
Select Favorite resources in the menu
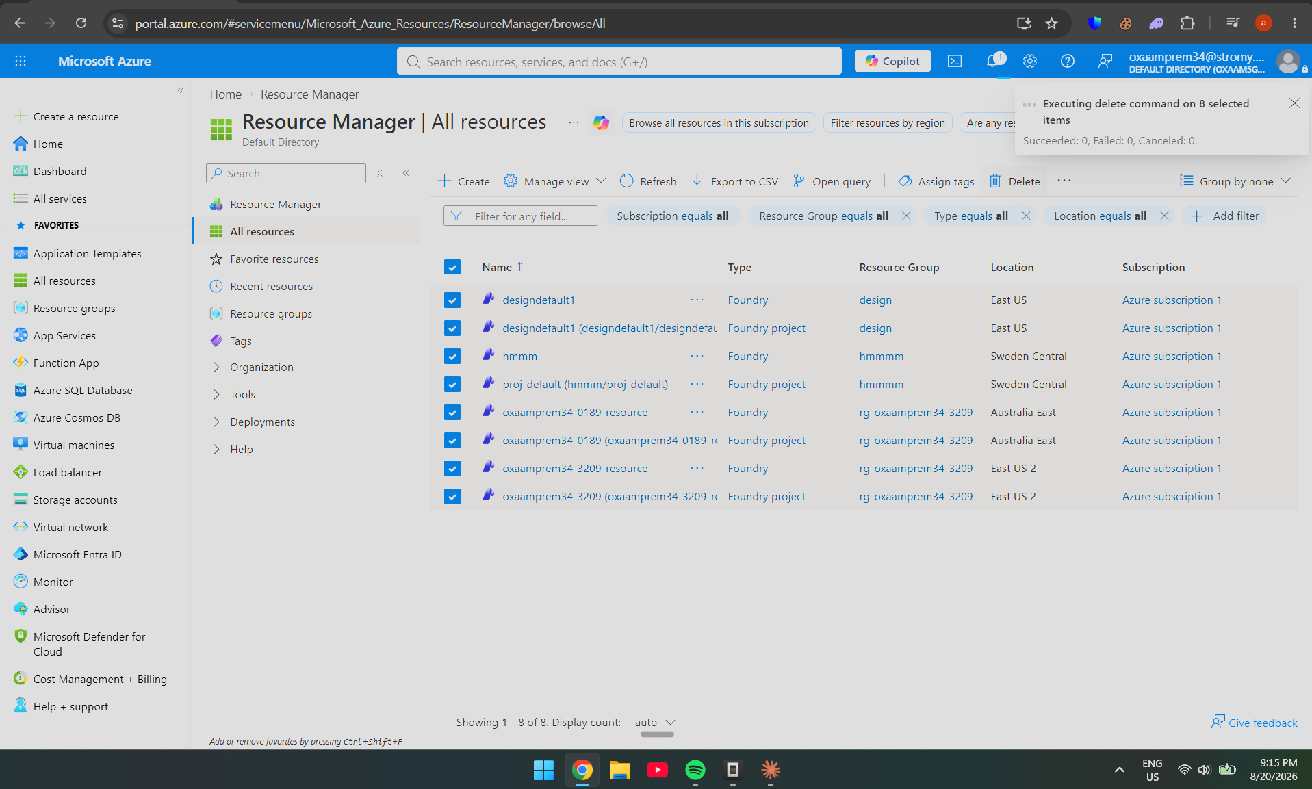click(274, 259)
